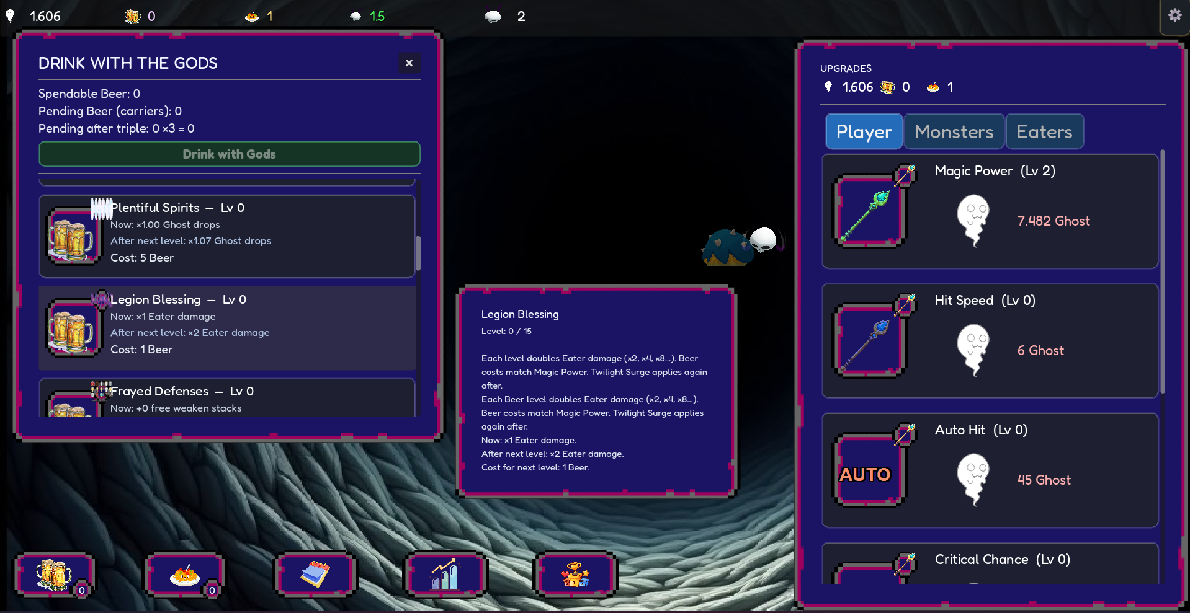
Task: Click the large cloud icon beside 2
Action: point(493,17)
